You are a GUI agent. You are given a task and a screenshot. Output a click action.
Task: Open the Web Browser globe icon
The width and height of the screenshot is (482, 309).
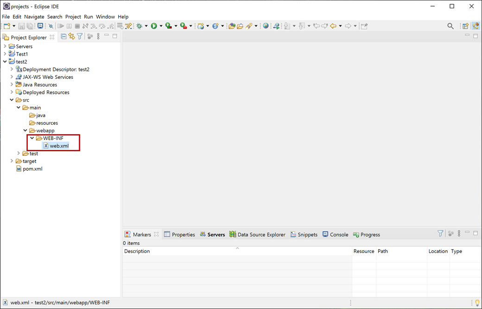tap(266, 26)
